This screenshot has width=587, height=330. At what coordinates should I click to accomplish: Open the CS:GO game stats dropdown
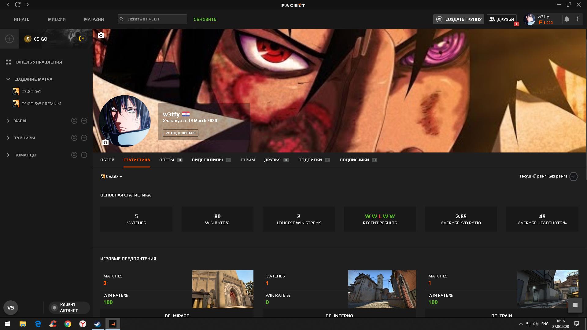(x=111, y=177)
